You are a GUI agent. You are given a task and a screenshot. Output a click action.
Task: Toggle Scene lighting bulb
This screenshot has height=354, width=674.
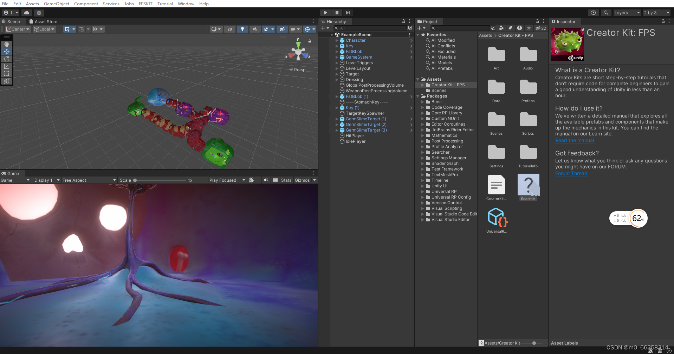242,29
